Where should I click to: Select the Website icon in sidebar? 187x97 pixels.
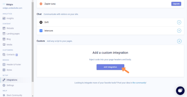[x=4, y=28]
